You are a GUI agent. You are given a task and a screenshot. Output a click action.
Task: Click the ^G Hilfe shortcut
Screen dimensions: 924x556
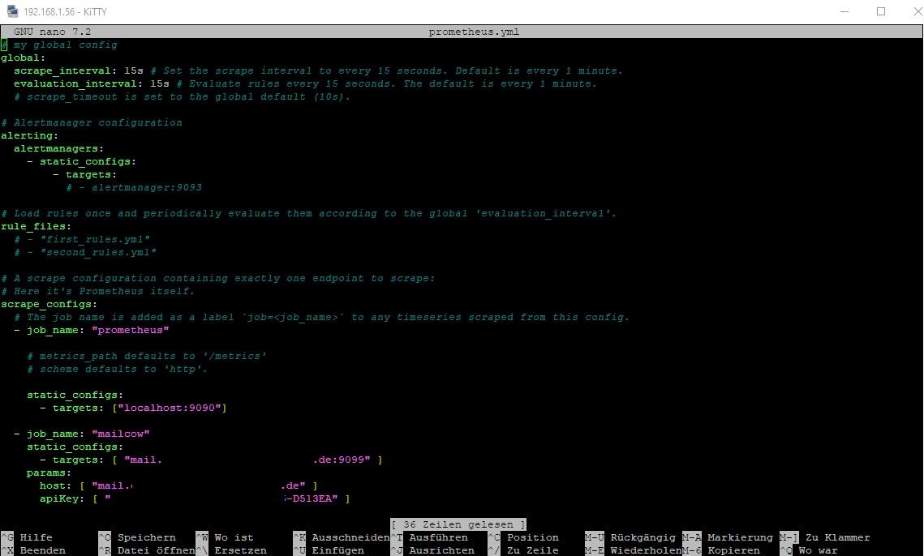pos(28,537)
